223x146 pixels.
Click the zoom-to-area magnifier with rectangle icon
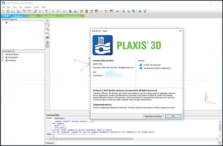tap(134, 11)
